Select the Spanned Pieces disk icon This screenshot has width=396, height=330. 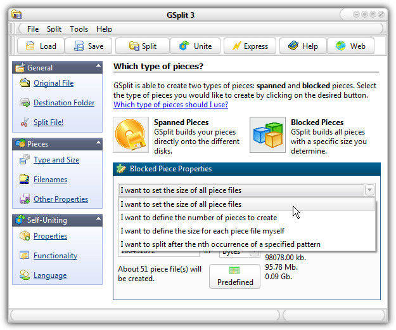pyautogui.click(x=131, y=135)
